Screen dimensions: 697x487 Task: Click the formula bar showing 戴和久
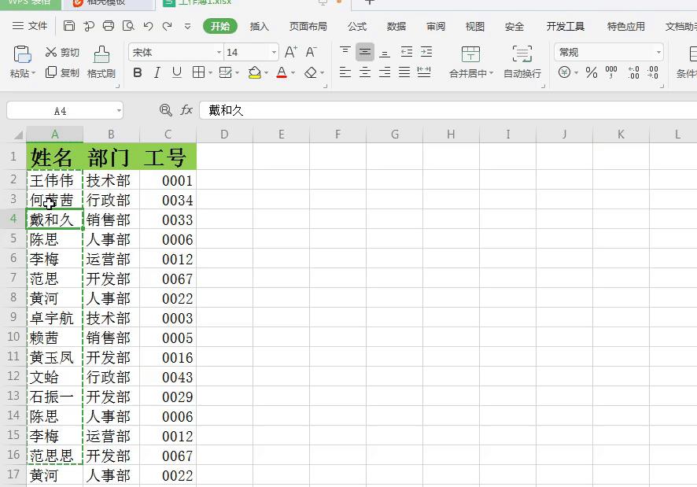pos(448,110)
